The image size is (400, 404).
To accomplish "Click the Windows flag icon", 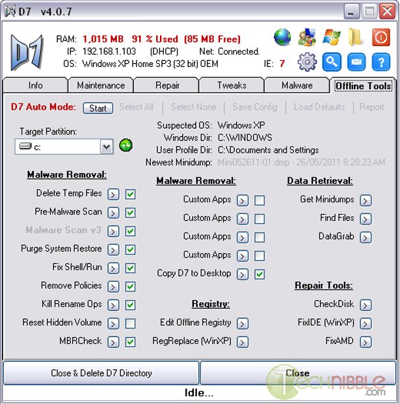I will (332, 38).
